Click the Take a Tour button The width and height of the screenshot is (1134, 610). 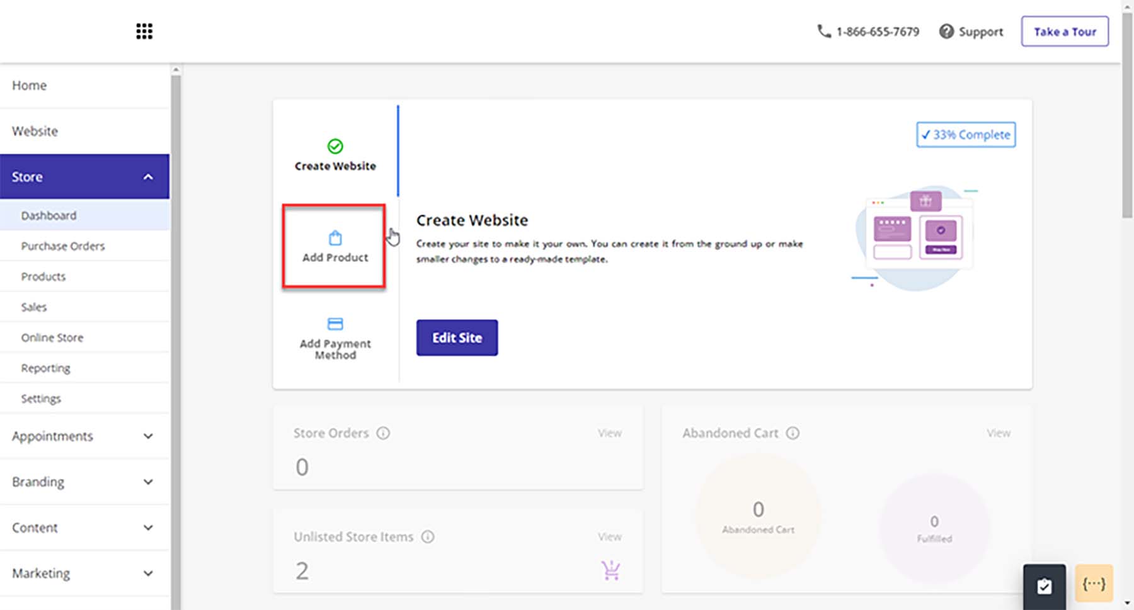tap(1065, 31)
